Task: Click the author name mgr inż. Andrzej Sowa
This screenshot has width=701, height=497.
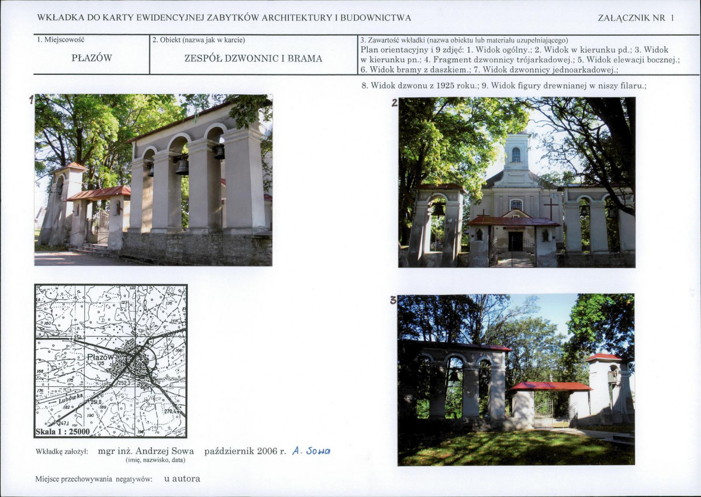Action: pos(146,451)
